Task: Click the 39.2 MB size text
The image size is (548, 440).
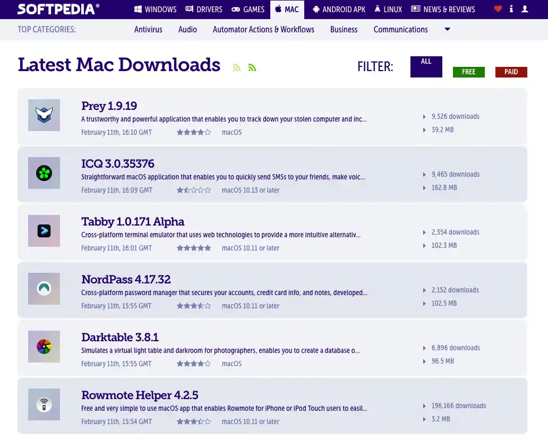Action: 442,130
